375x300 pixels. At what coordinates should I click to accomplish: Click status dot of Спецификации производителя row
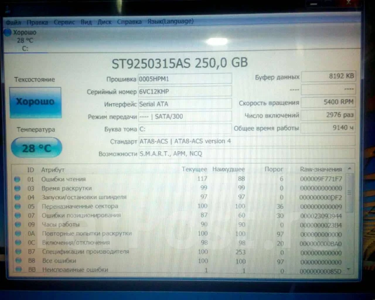(x=18, y=251)
